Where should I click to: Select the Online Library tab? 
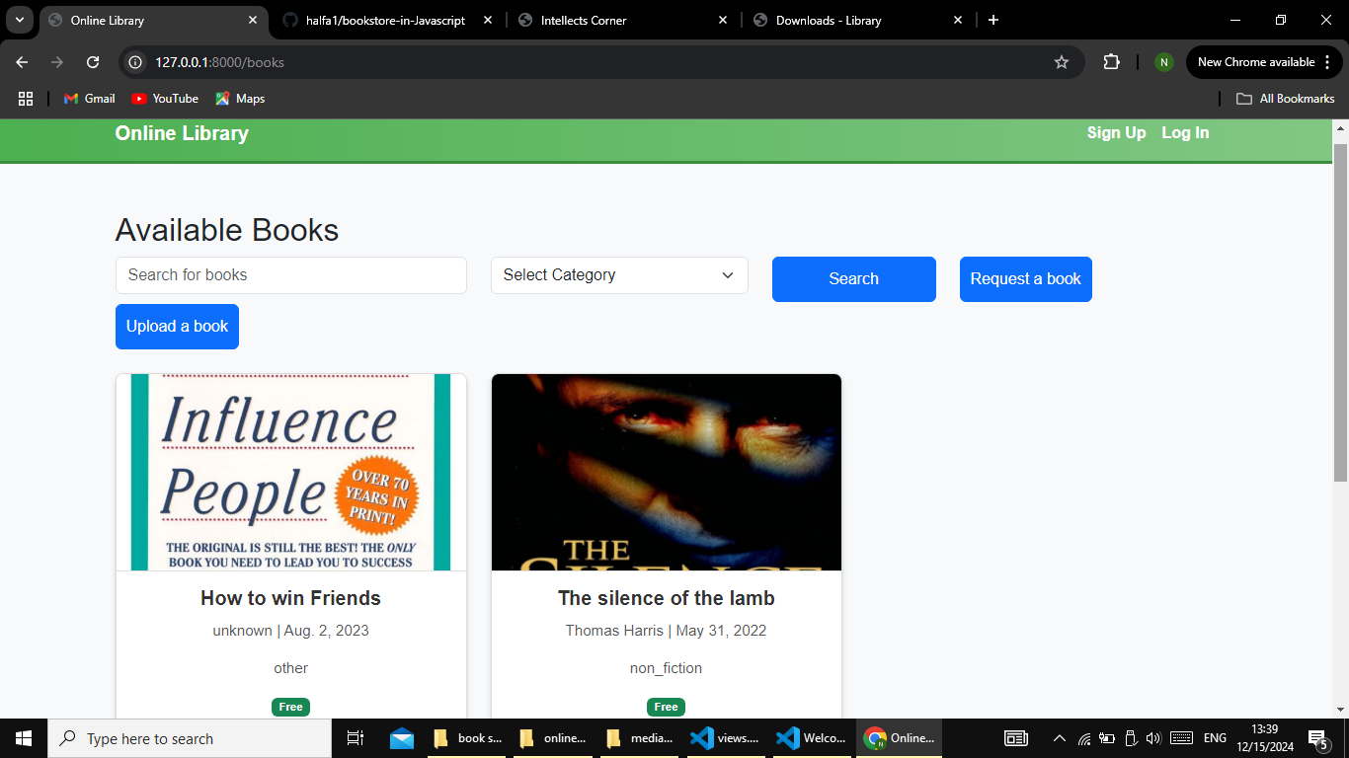(107, 20)
